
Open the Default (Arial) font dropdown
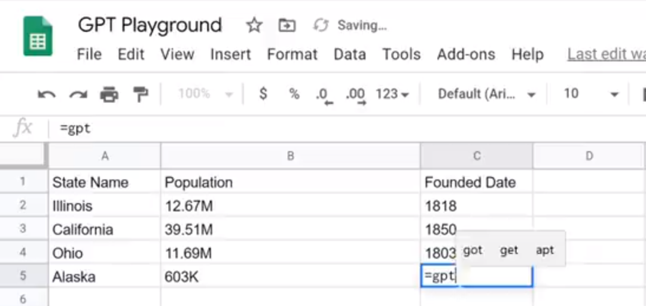pyautogui.click(x=486, y=94)
